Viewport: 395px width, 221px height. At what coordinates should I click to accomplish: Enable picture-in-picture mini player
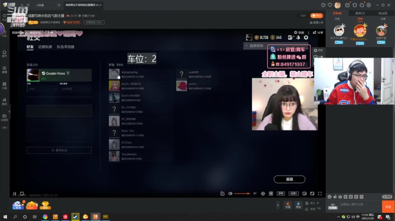tap(304, 194)
